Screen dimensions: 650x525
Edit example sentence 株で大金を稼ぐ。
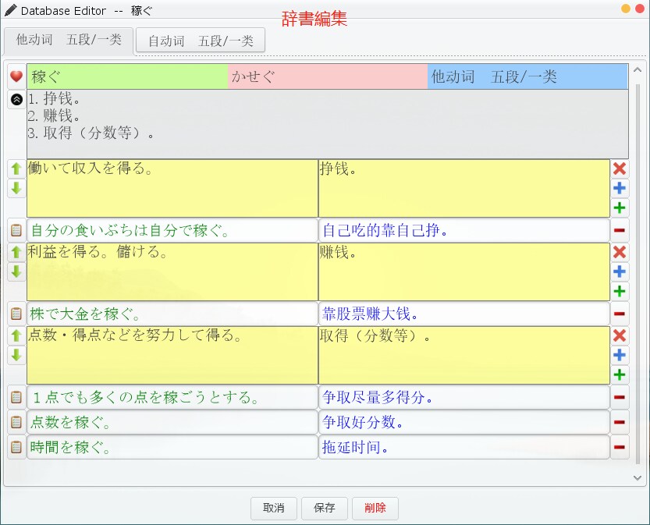point(172,314)
